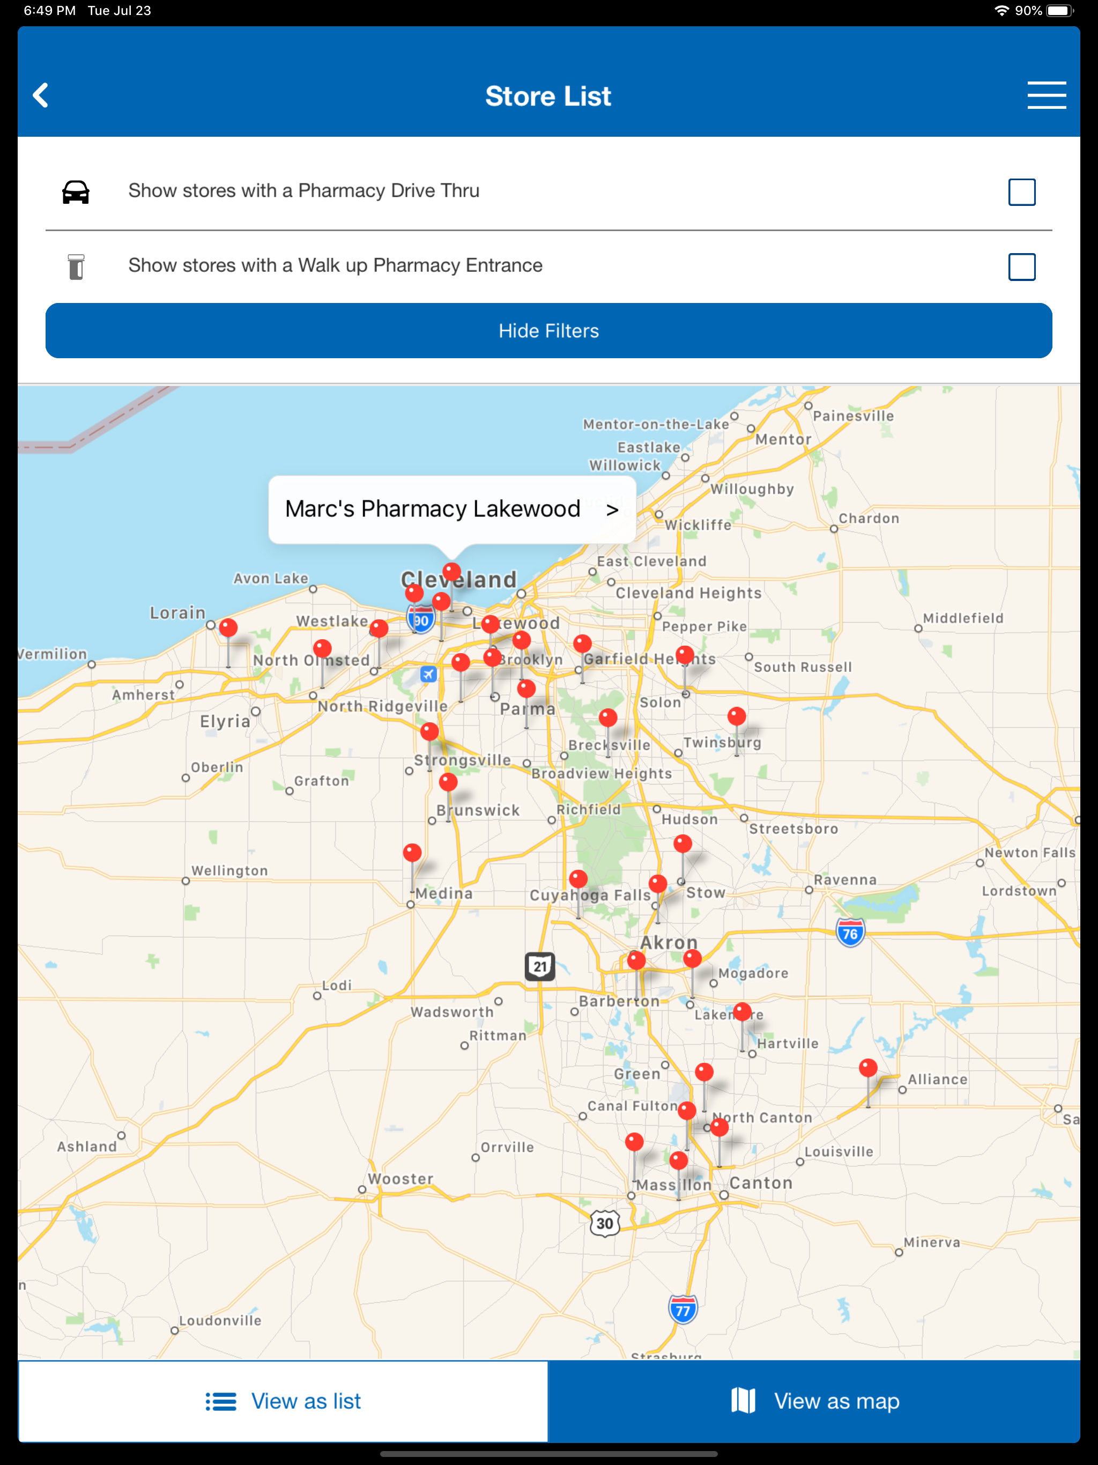Click the airport icon on map
1098x1465 pixels.
(x=428, y=674)
